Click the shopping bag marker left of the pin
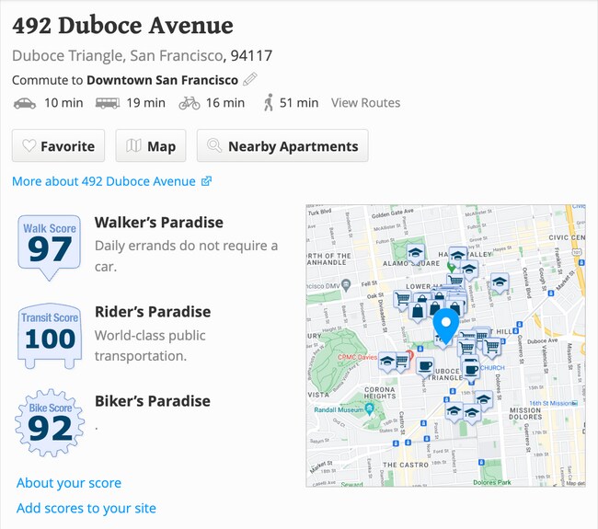The height and width of the screenshot is (529, 598). coord(418,311)
